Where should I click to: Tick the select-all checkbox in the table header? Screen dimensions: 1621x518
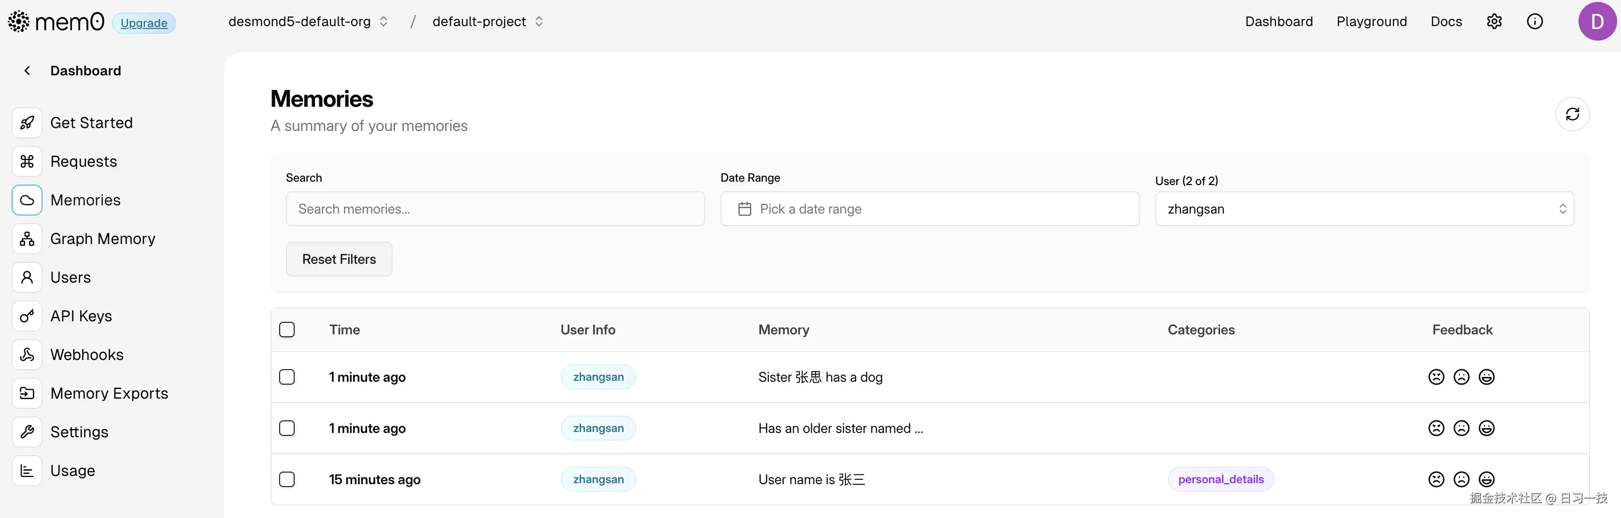point(287,330)
